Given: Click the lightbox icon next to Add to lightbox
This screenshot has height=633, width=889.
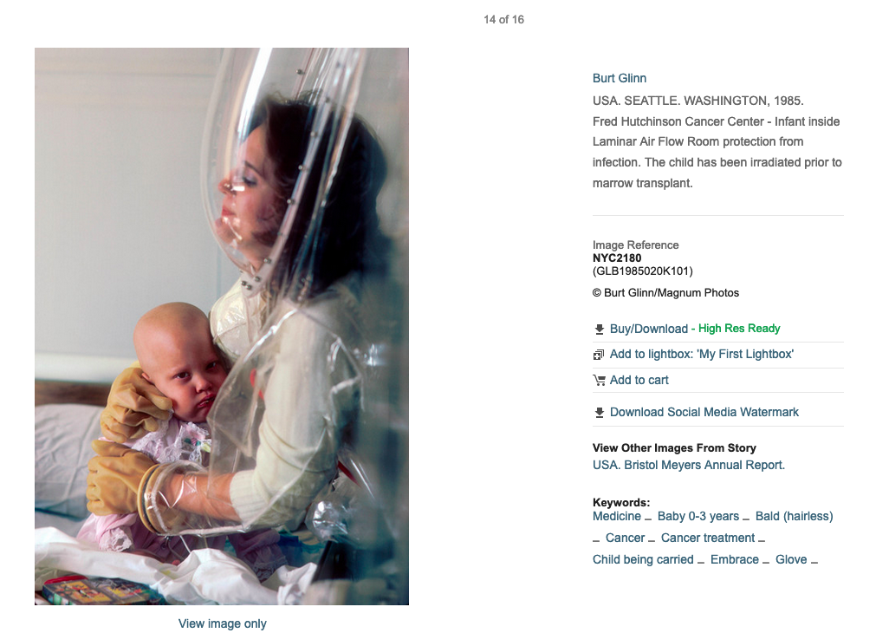Looking at the screenshot, I should click(x=599, y=355).
